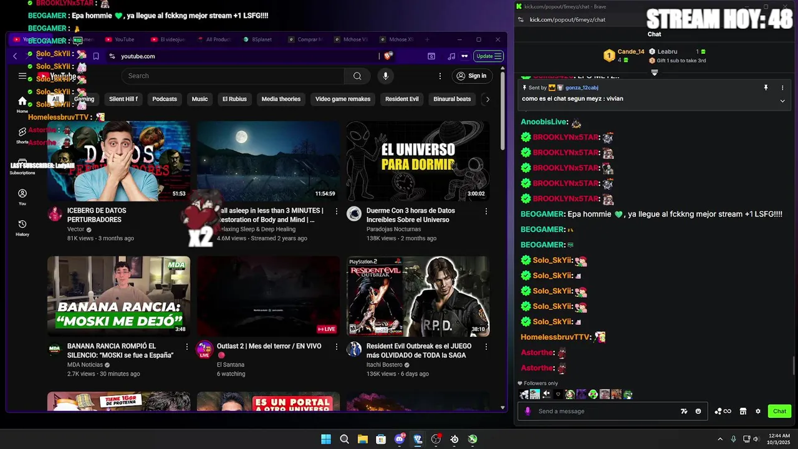
Task: Select the Podcasts category chip
Action: coord(165,99)
